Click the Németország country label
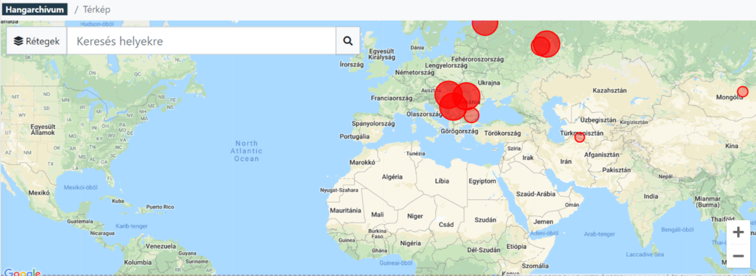Image resolution: width=756 pixels, height=276 pixels. coord(415,72)
